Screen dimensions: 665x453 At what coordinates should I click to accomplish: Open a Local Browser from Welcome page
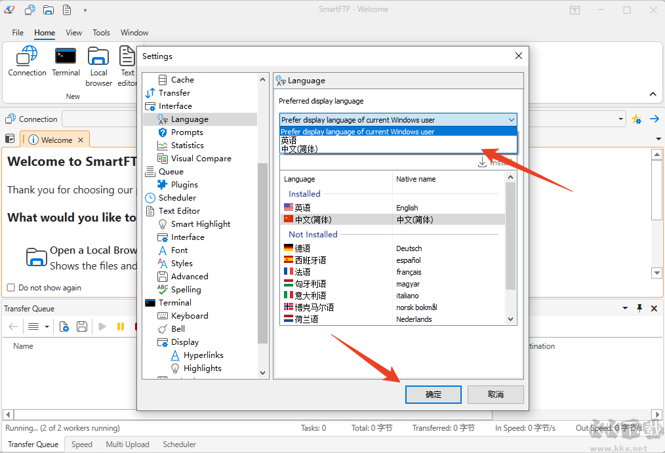pos(81,258)
